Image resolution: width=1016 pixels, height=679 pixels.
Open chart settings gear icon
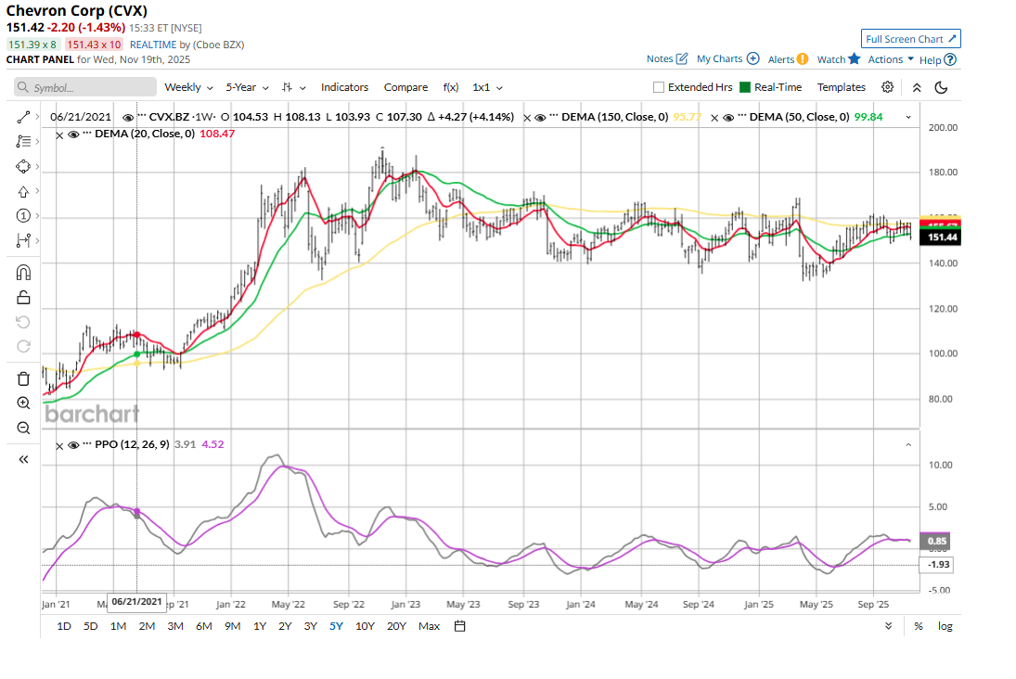[887, 87]
